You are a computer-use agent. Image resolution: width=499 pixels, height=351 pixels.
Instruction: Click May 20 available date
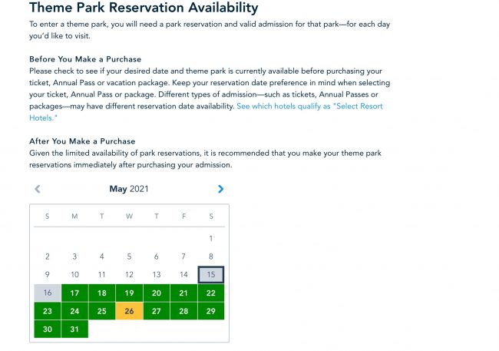point(157,293)
